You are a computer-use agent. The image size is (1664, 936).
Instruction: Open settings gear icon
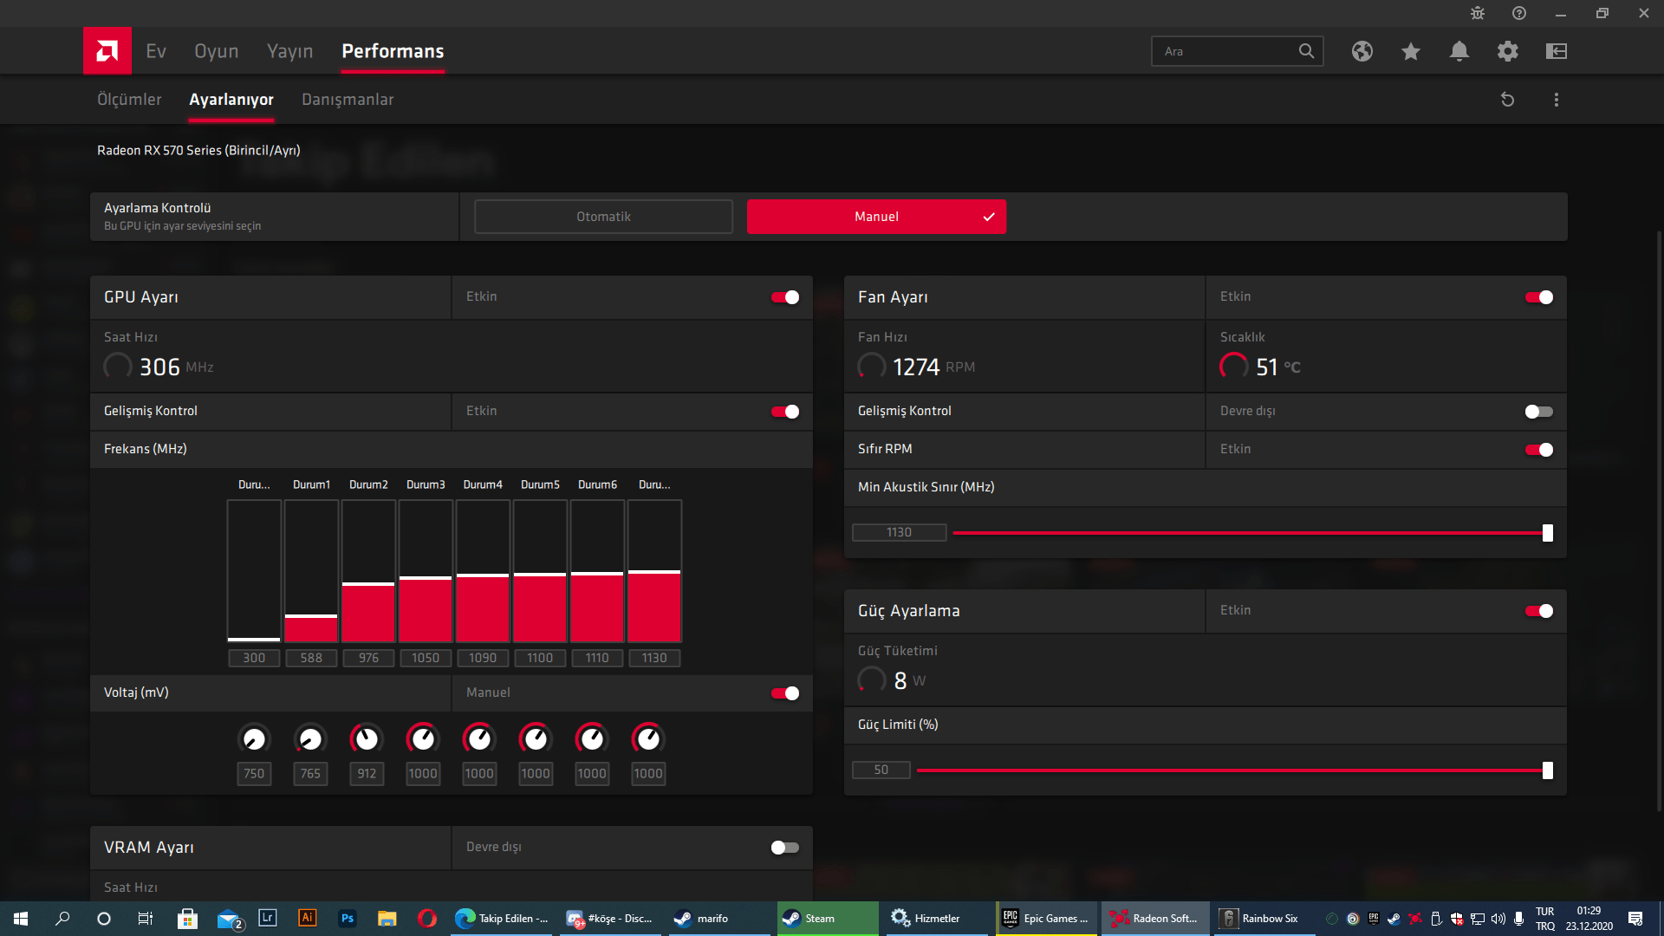point(1507,51)
